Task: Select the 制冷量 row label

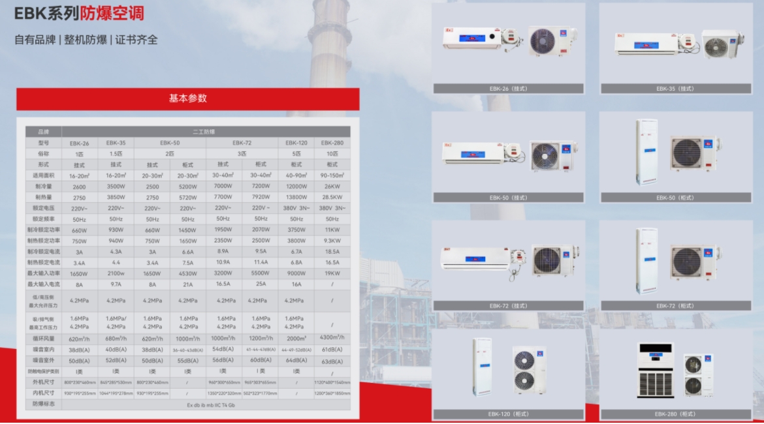Action: [x=44, y=186]
